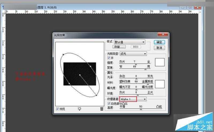Click the ellipse handle at the radius line end

point(96,95)
